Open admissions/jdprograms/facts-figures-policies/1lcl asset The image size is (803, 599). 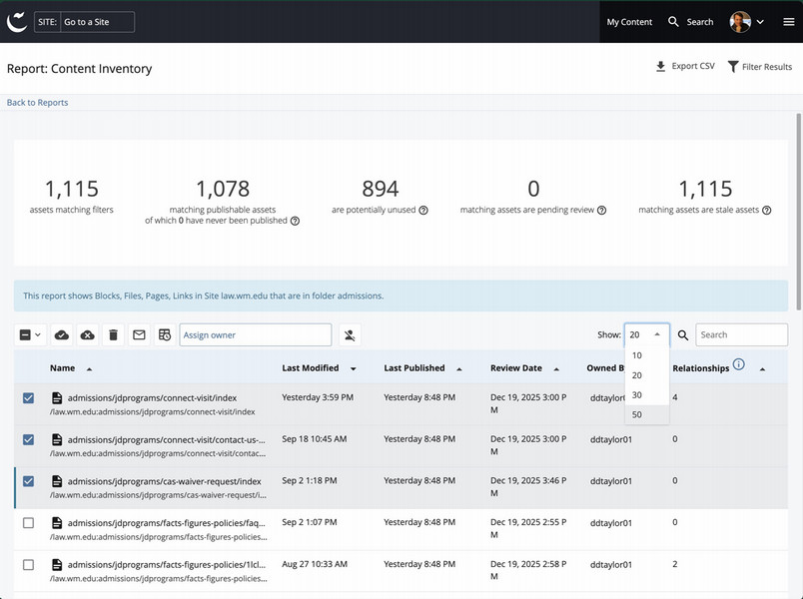point(167,565)
